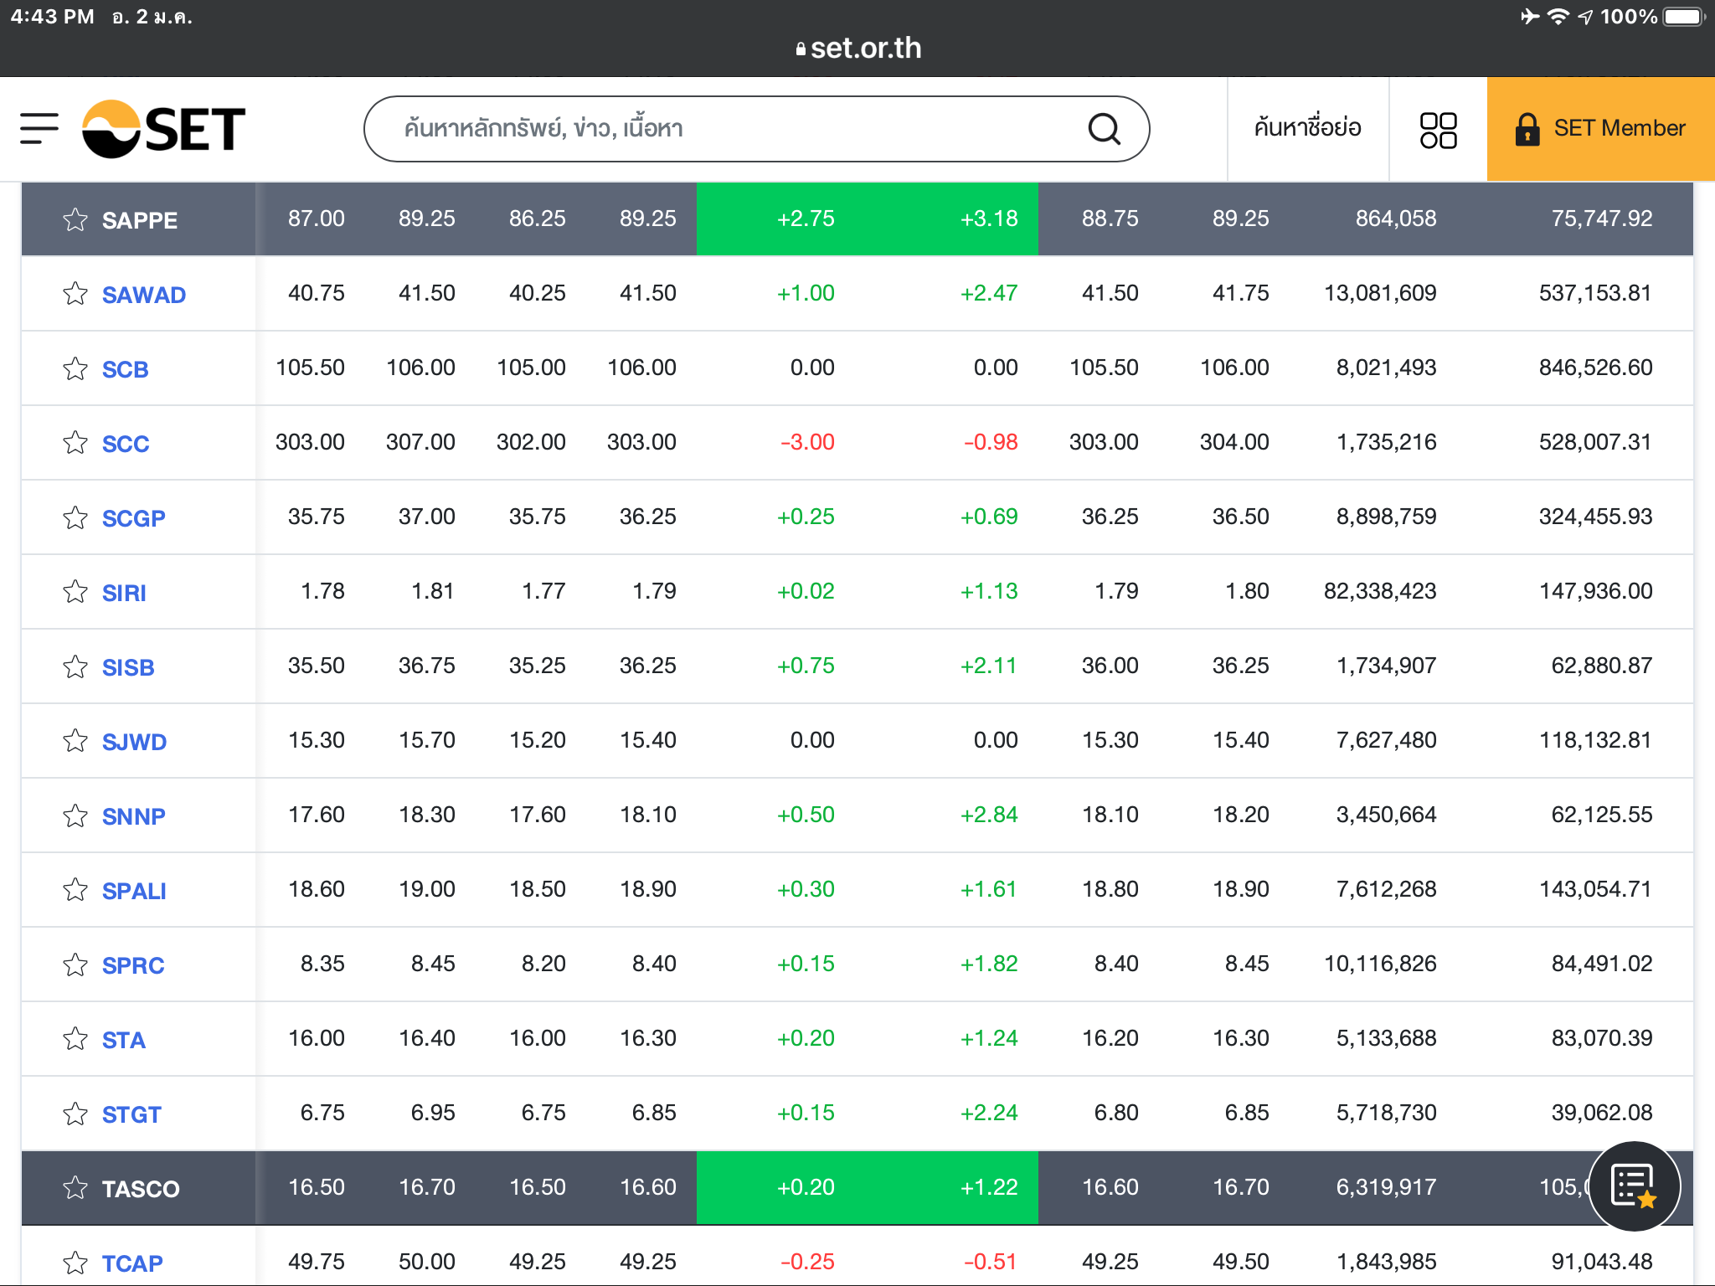
Task: Open the TCAP stock link
Action: [132, 1263]
